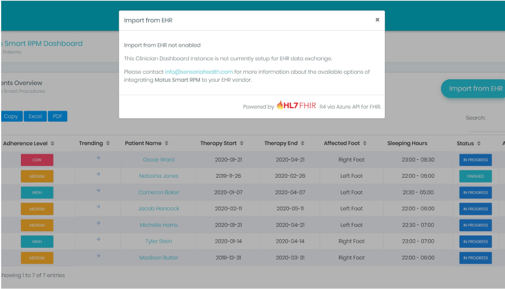Open Oscar Ward patient record

pos(159,160)
